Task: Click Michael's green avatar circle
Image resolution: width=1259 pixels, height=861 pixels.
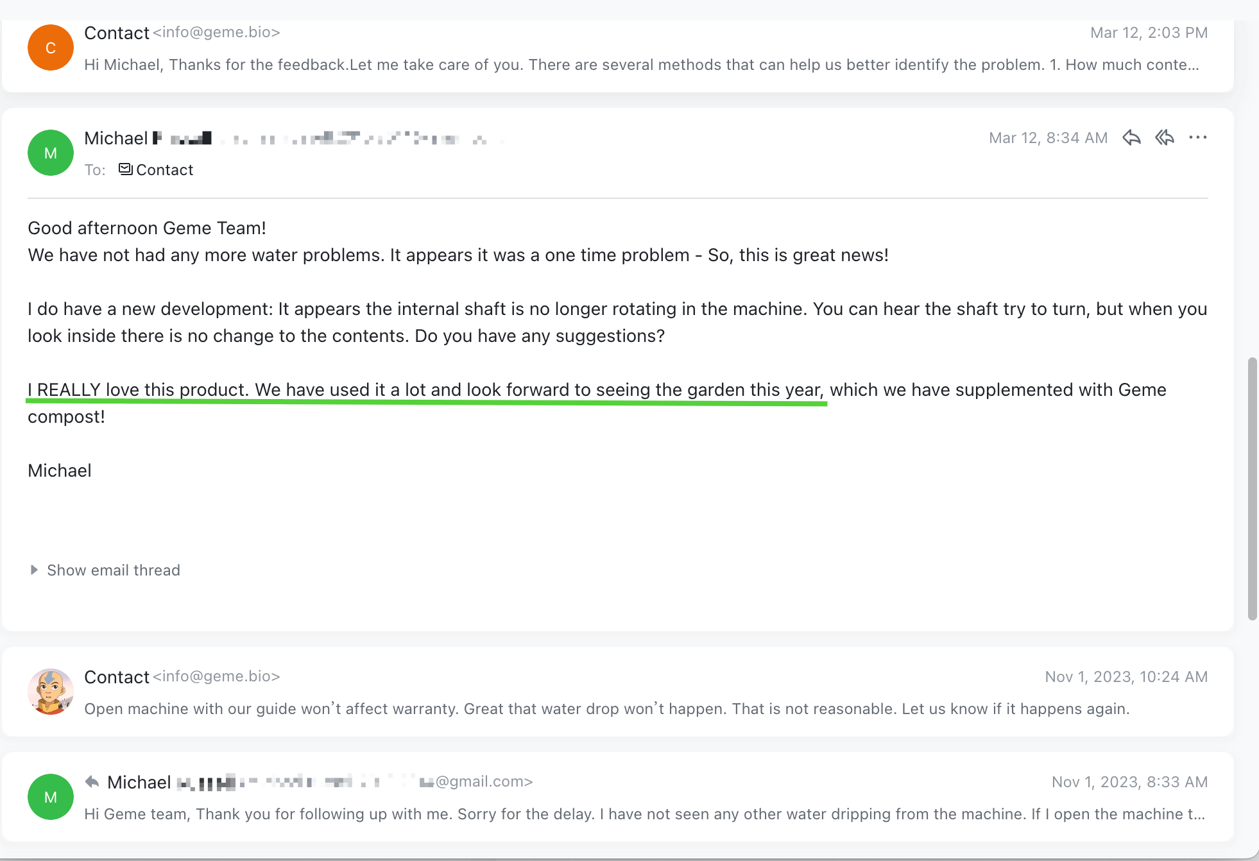Action: 50,153
